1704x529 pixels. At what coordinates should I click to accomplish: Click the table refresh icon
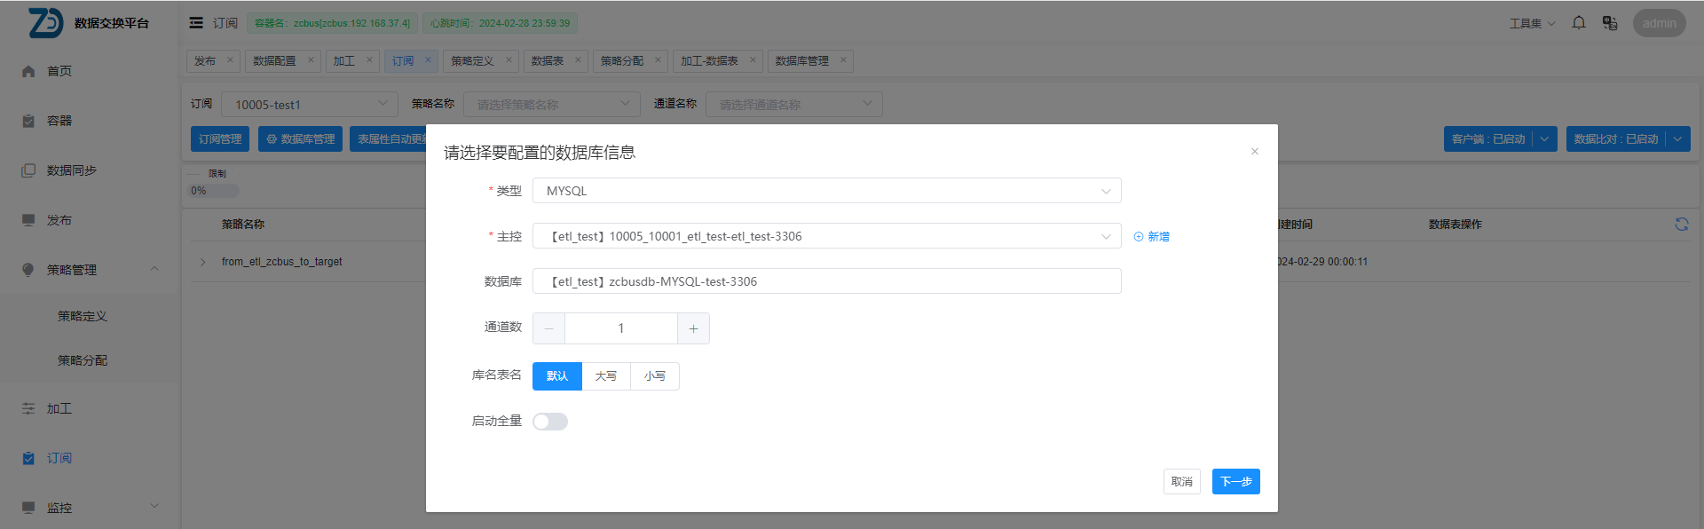(x=1681, y=225)
